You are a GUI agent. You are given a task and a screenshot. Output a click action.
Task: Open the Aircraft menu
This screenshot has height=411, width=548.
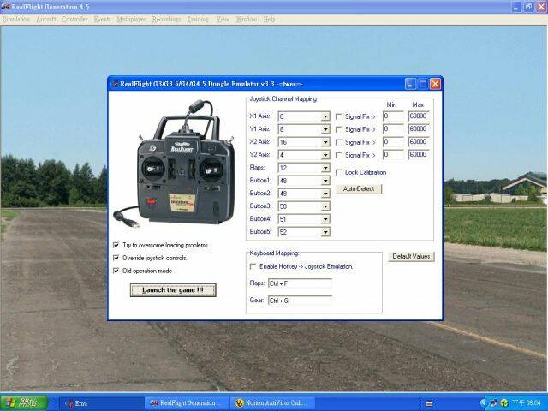pos(46,19)
